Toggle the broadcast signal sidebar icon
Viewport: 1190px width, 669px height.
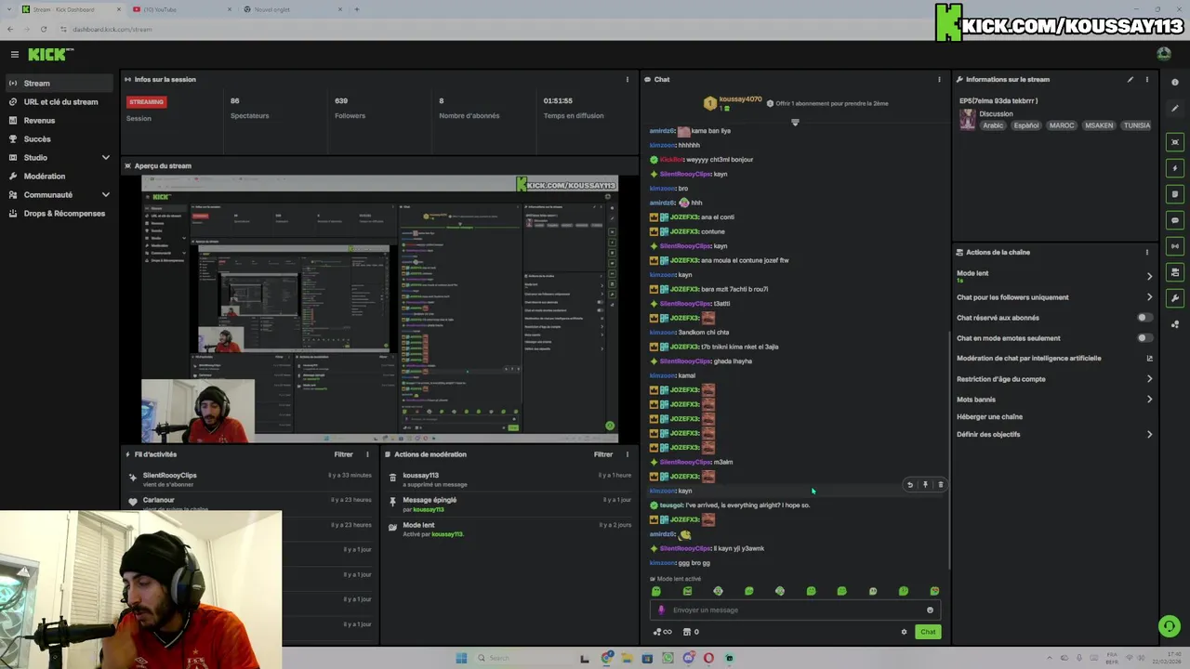click(1176, 246)
